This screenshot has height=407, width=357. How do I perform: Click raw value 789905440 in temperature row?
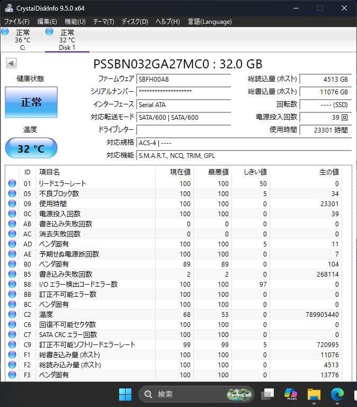pyautogui.click(x=322, y=314)
